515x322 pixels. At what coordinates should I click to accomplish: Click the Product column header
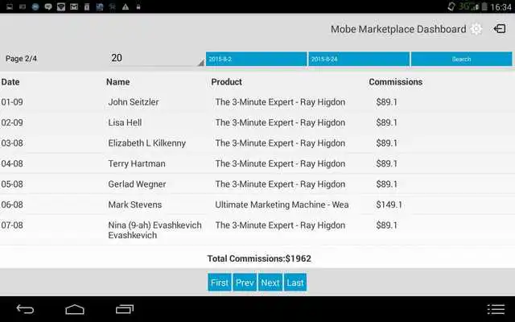pyautogui.click(x=227, y=82)
